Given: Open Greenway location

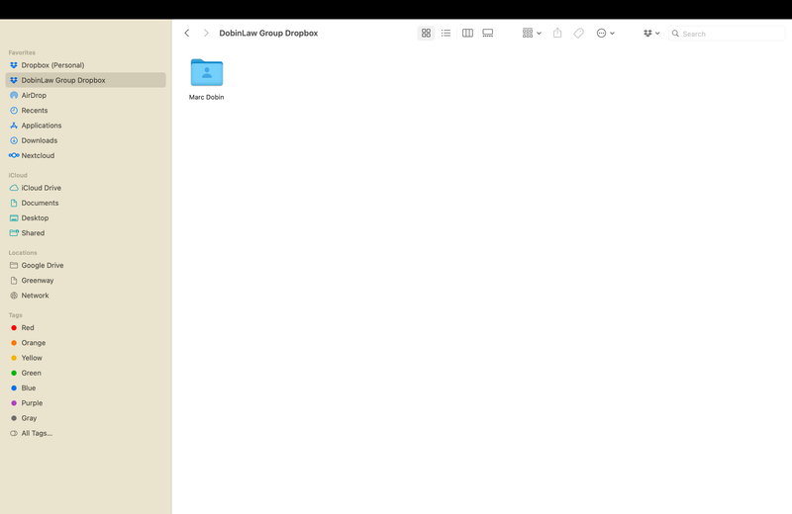Looking at the screenshot, I should [86, 281].
